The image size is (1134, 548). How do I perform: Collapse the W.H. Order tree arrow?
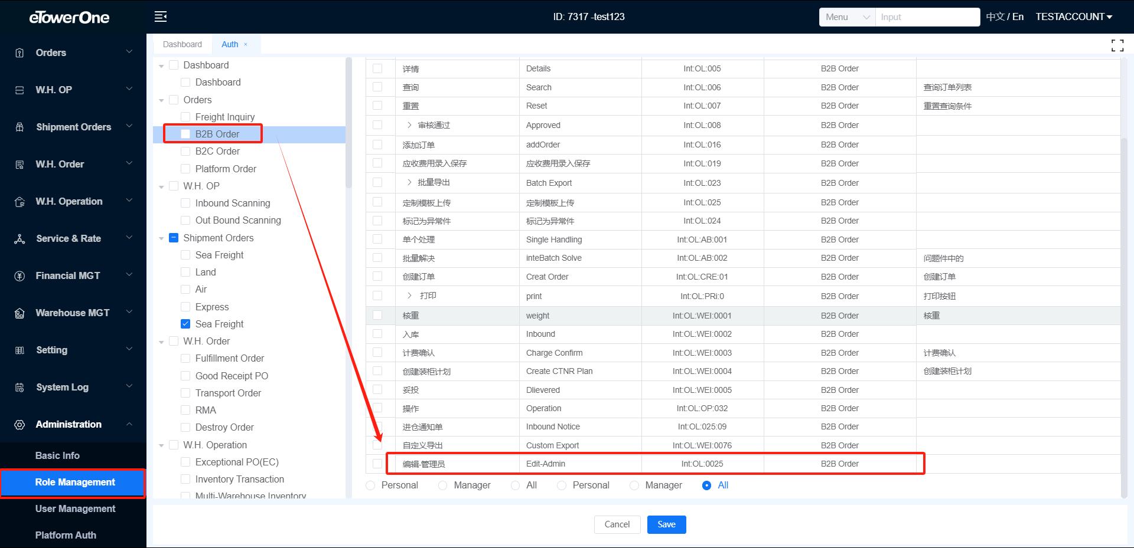[x=161, y=342]
